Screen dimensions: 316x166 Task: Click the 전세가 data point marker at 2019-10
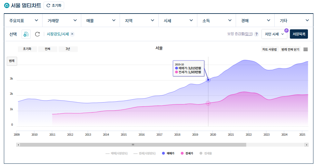(208, 103)
